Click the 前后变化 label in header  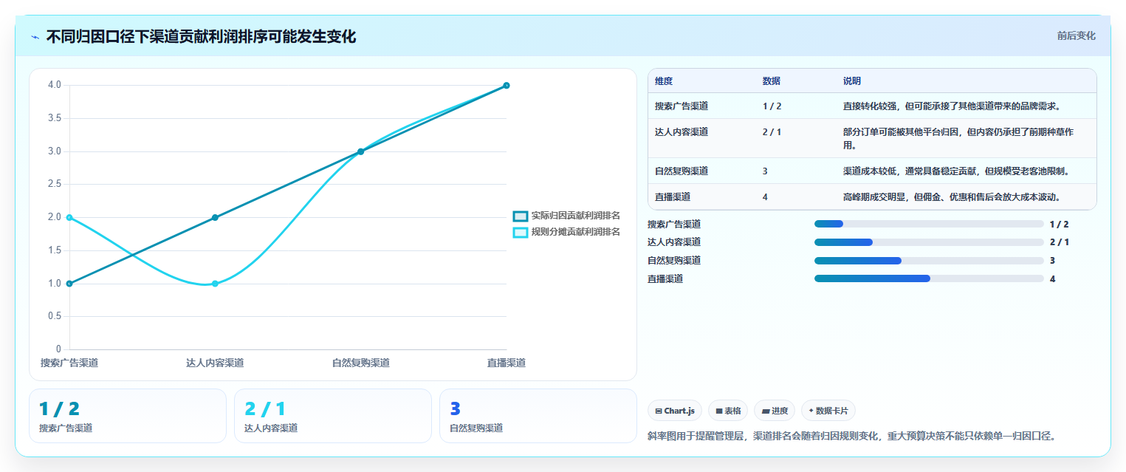(1076, 35)
